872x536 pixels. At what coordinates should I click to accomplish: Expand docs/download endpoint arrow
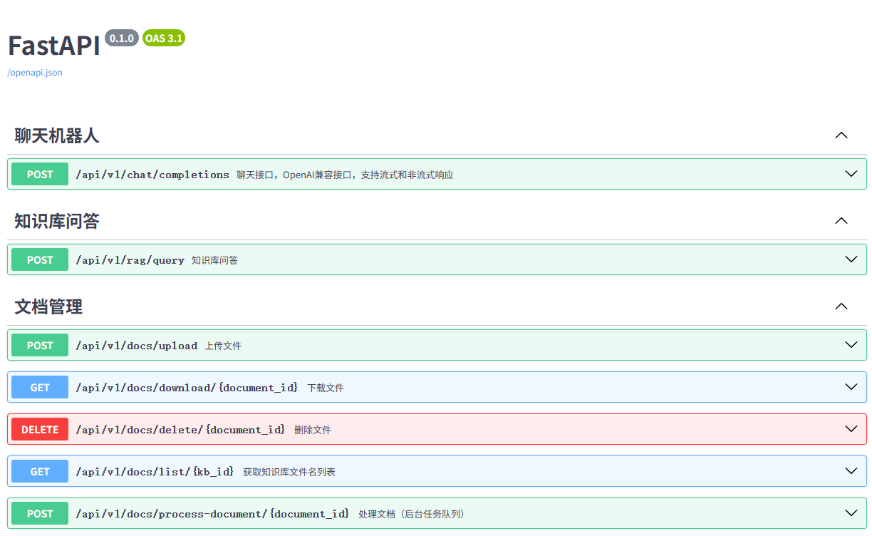[x=851, y=387]
